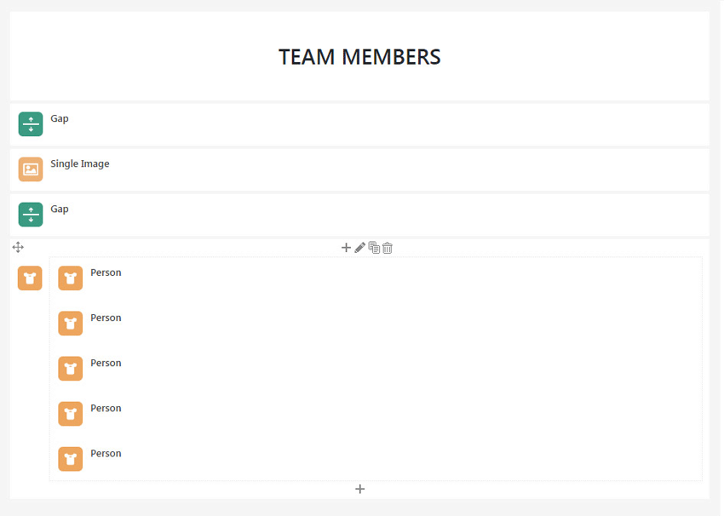Image resolution: width=724 pixels, height=516 pixels.
Task: Click the last Person label text
Action: point(106,453)
